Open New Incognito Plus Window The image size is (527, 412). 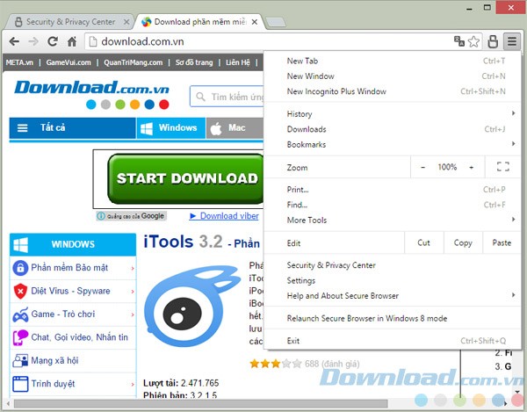click(393, 91)
